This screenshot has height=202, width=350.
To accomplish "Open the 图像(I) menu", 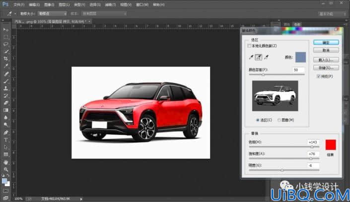I will click(x=49, y=4).
